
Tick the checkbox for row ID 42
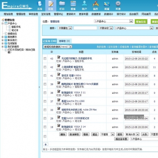tap(45, 67)
